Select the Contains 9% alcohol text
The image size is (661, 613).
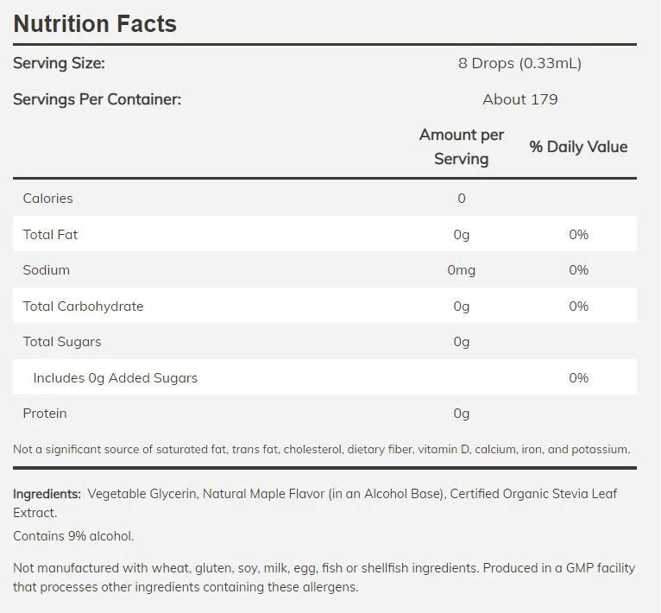click(73, 536)
